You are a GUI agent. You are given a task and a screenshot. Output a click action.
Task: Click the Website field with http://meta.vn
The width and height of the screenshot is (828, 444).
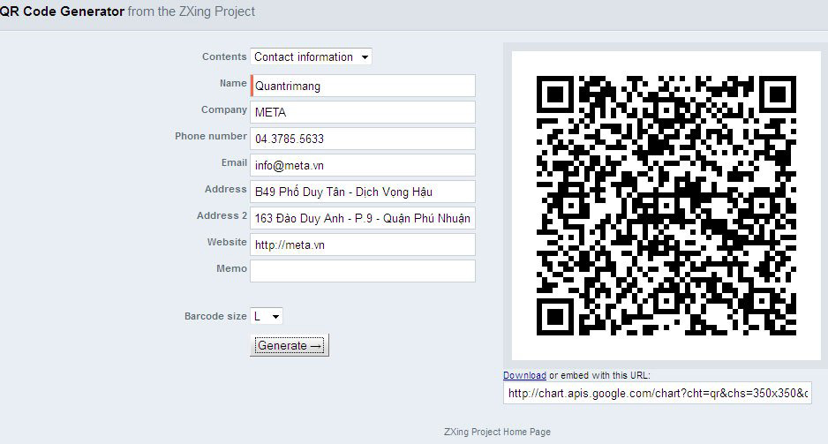pos(363,245)
